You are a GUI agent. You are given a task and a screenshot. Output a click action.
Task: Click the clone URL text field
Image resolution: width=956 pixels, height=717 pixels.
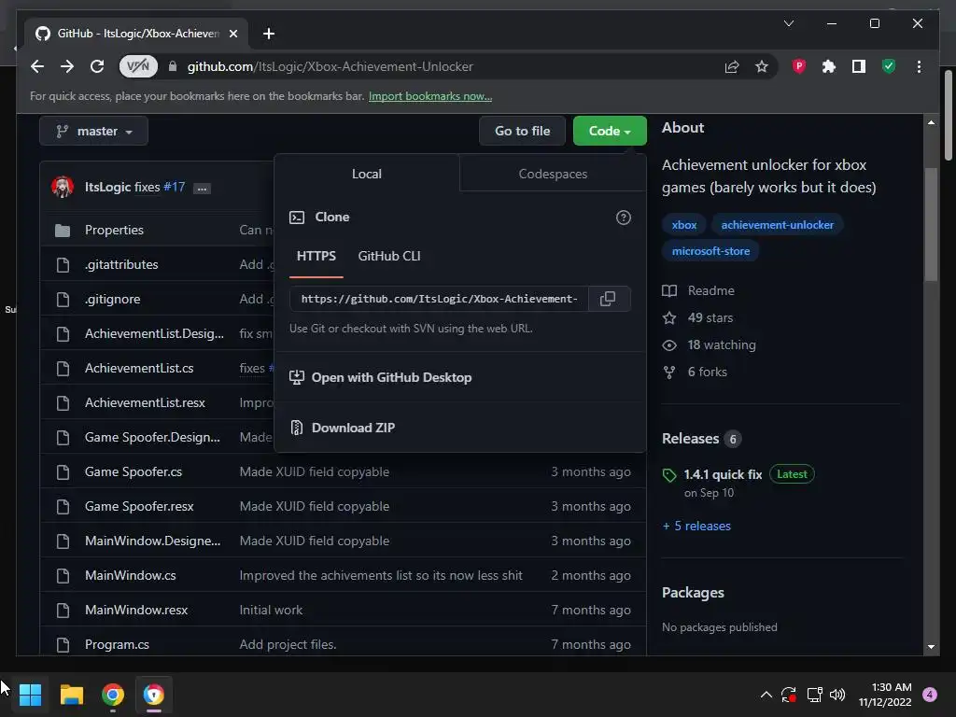(x=439, y=299)
